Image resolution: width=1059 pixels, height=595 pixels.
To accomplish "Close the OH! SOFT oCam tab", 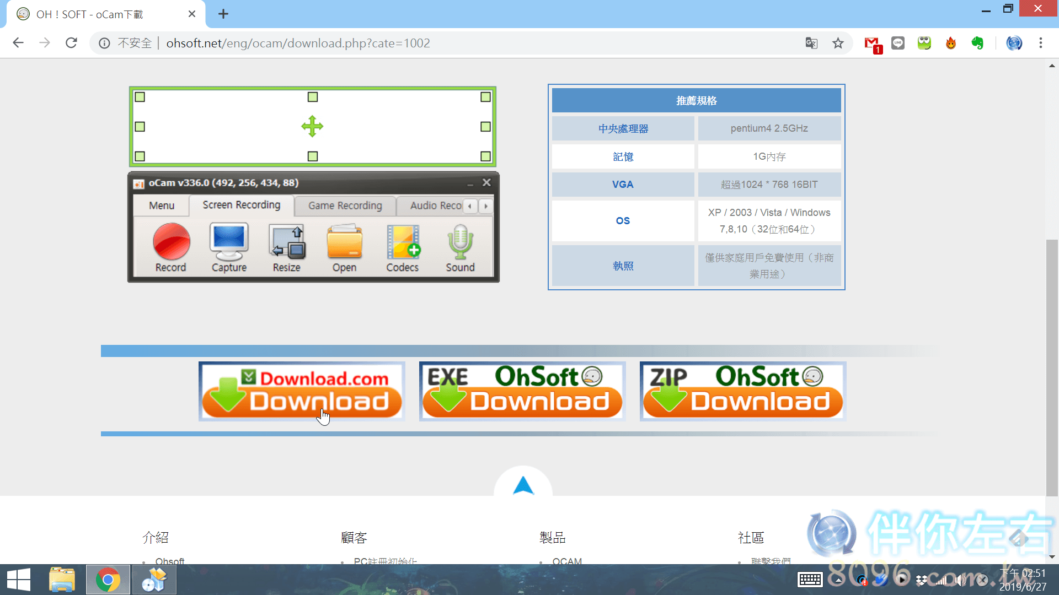I will (192, 14).
